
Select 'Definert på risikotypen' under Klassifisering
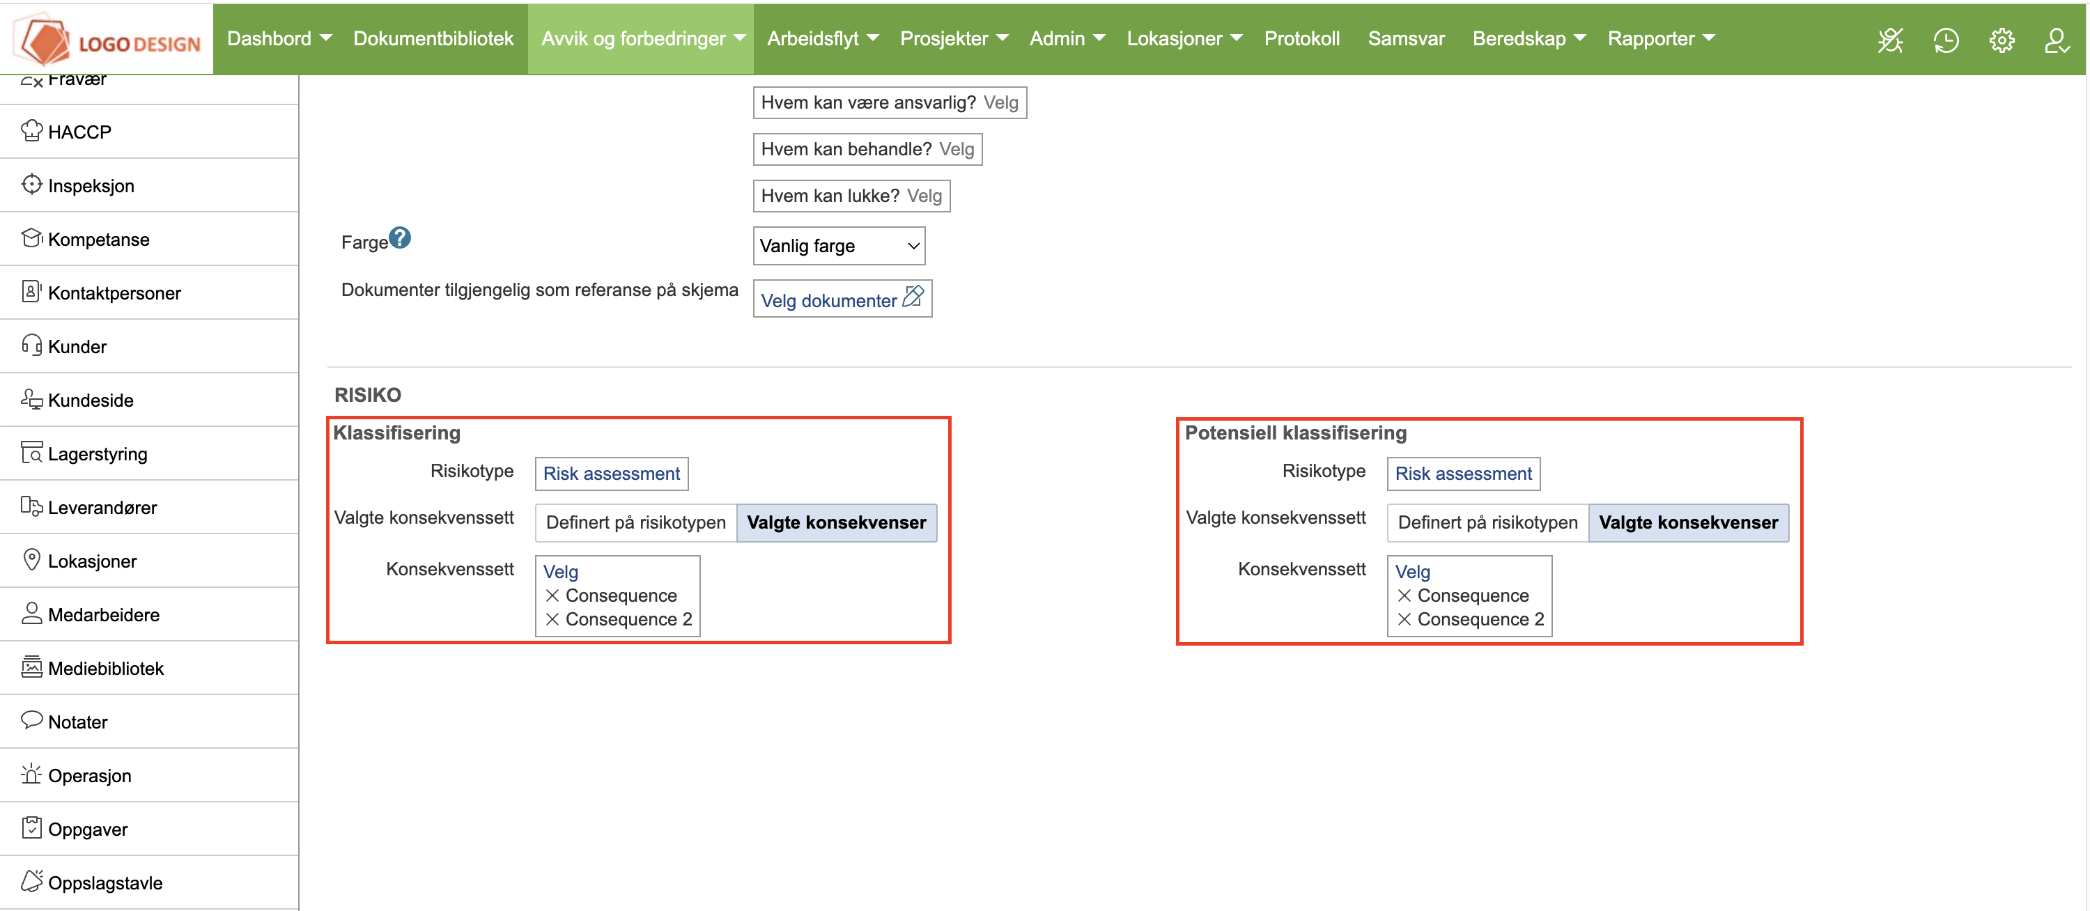[x=635, y=522]
